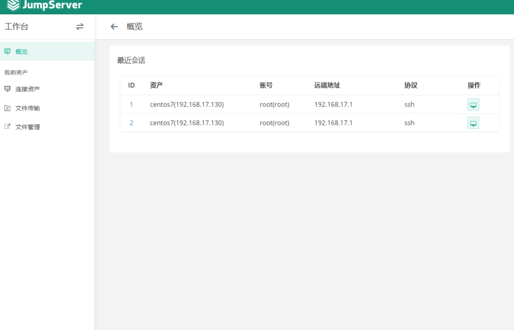Click the 工作台 workbench heading
Screen dimensions: 514x330
pyautogui.click(x=17, y=26)
